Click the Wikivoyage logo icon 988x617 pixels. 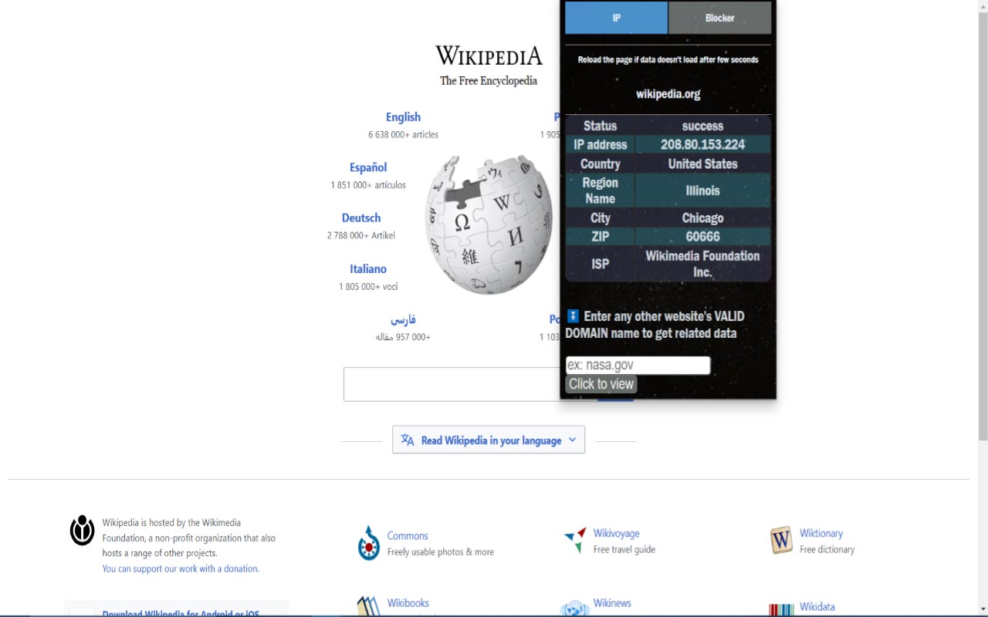pyautogui.click(x=575, y=541)
